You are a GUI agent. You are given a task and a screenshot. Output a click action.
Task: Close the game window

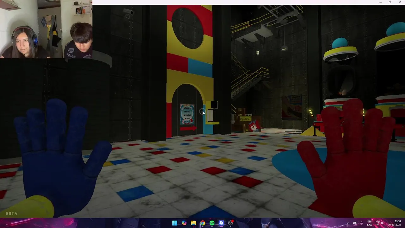pyautogui.click(x=399, y=2)
